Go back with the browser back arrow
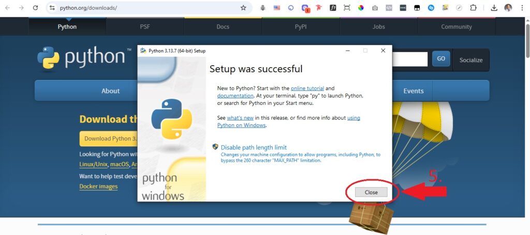The height and width of the screenshot is (235, 530). 7,8
